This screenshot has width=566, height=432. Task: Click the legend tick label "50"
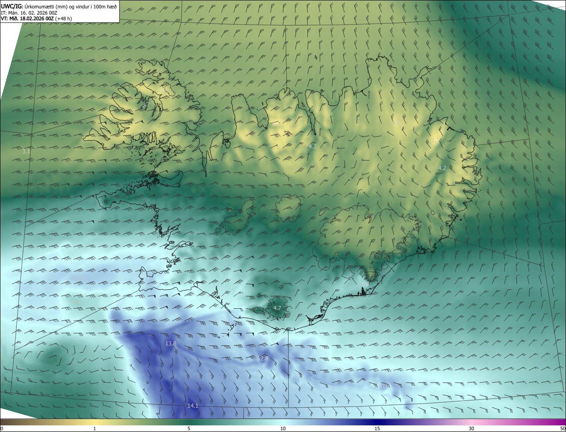[x=562, y=428]
